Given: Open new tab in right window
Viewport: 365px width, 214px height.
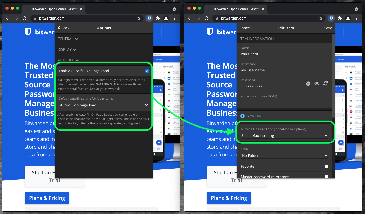Looking at the screenshot, I should 273,9.
